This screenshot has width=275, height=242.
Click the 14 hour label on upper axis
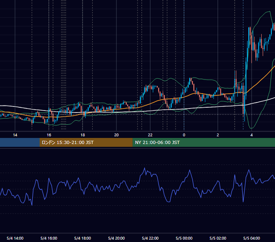click(x=15, y=135)
